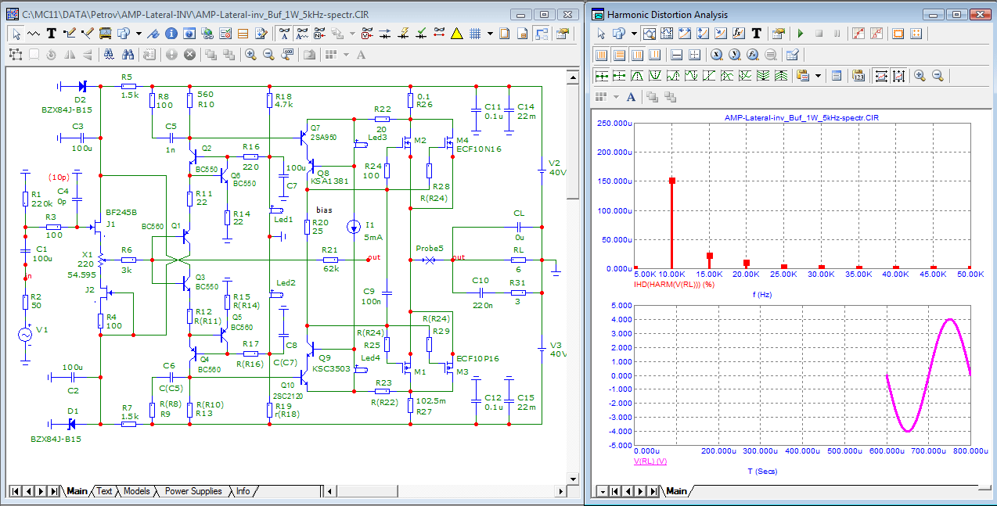Click the fx function icon in Harmonic Distortion toolbar
This screenshot has width=997, height=506.
(x=738, y=34)
